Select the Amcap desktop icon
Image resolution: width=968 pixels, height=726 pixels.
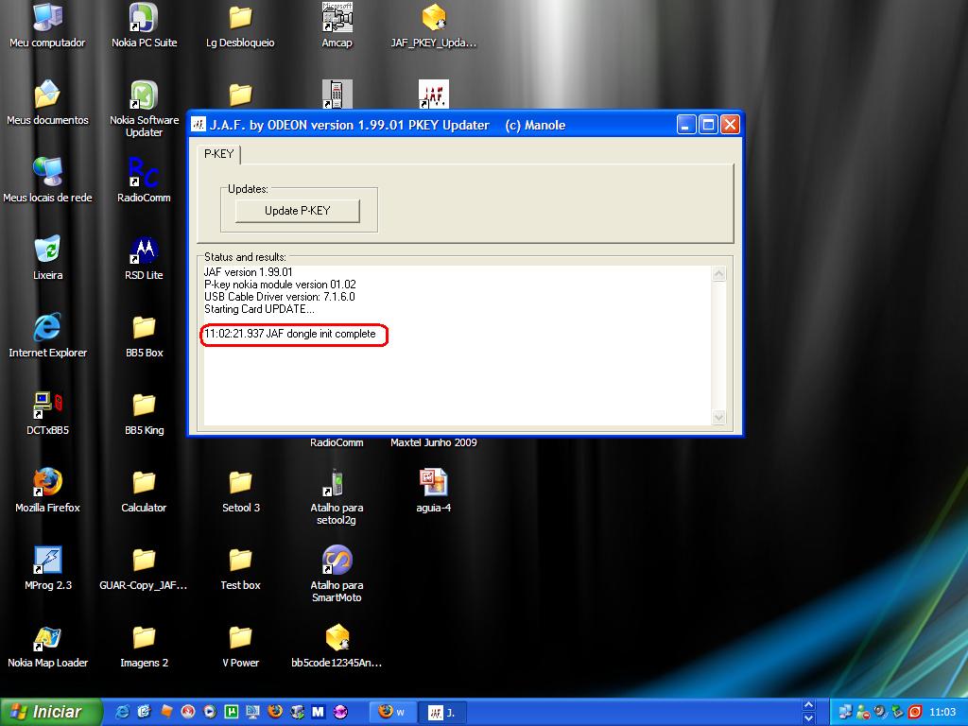coord(337,26)
